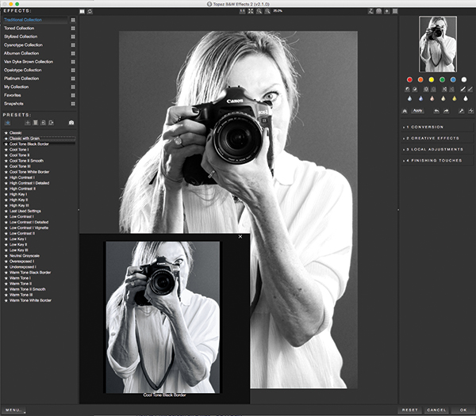Select the orange color filter swatch
Viewport: 476px width, 416px height.
pyautogui.click(x=420, y=80)
